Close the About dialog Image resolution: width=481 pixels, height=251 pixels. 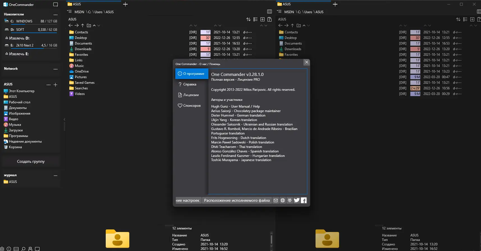click(307, 62)
